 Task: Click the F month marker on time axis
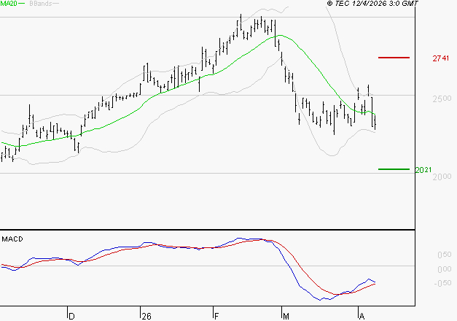pyautogui.click(x=216, y=317)
